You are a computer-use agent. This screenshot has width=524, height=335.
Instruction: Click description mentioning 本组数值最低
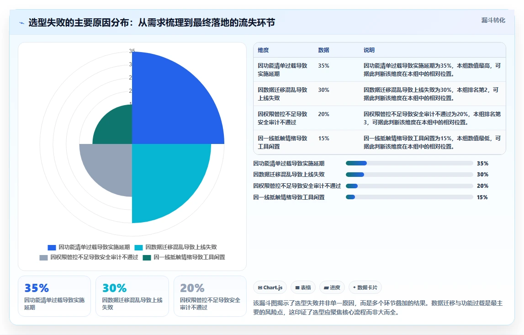click(x=432, y=142)
